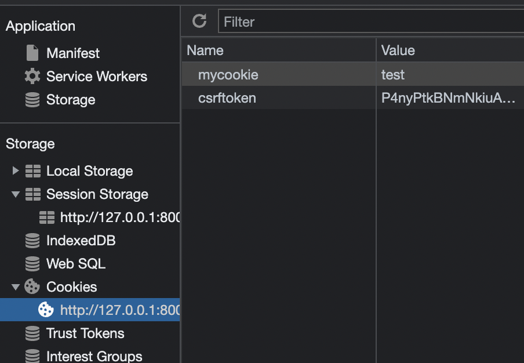Click the Cookies cookie icon
Image resolution: width=524 pixels, height=363 pixels.
pyautogui.click(x=32, y=287)
